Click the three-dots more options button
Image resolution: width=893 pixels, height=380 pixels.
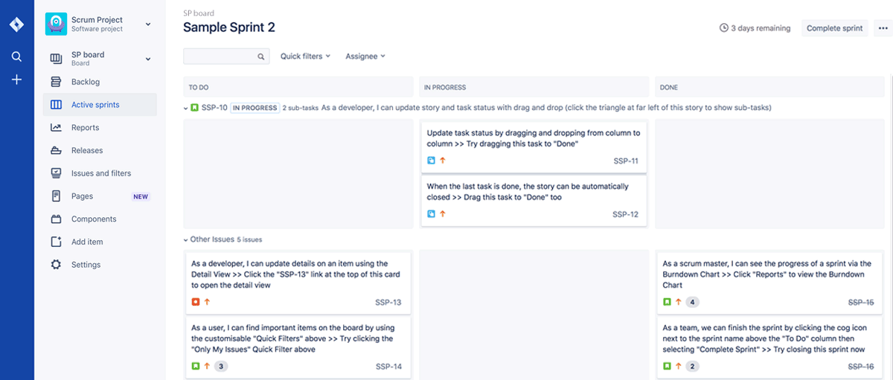883,28
